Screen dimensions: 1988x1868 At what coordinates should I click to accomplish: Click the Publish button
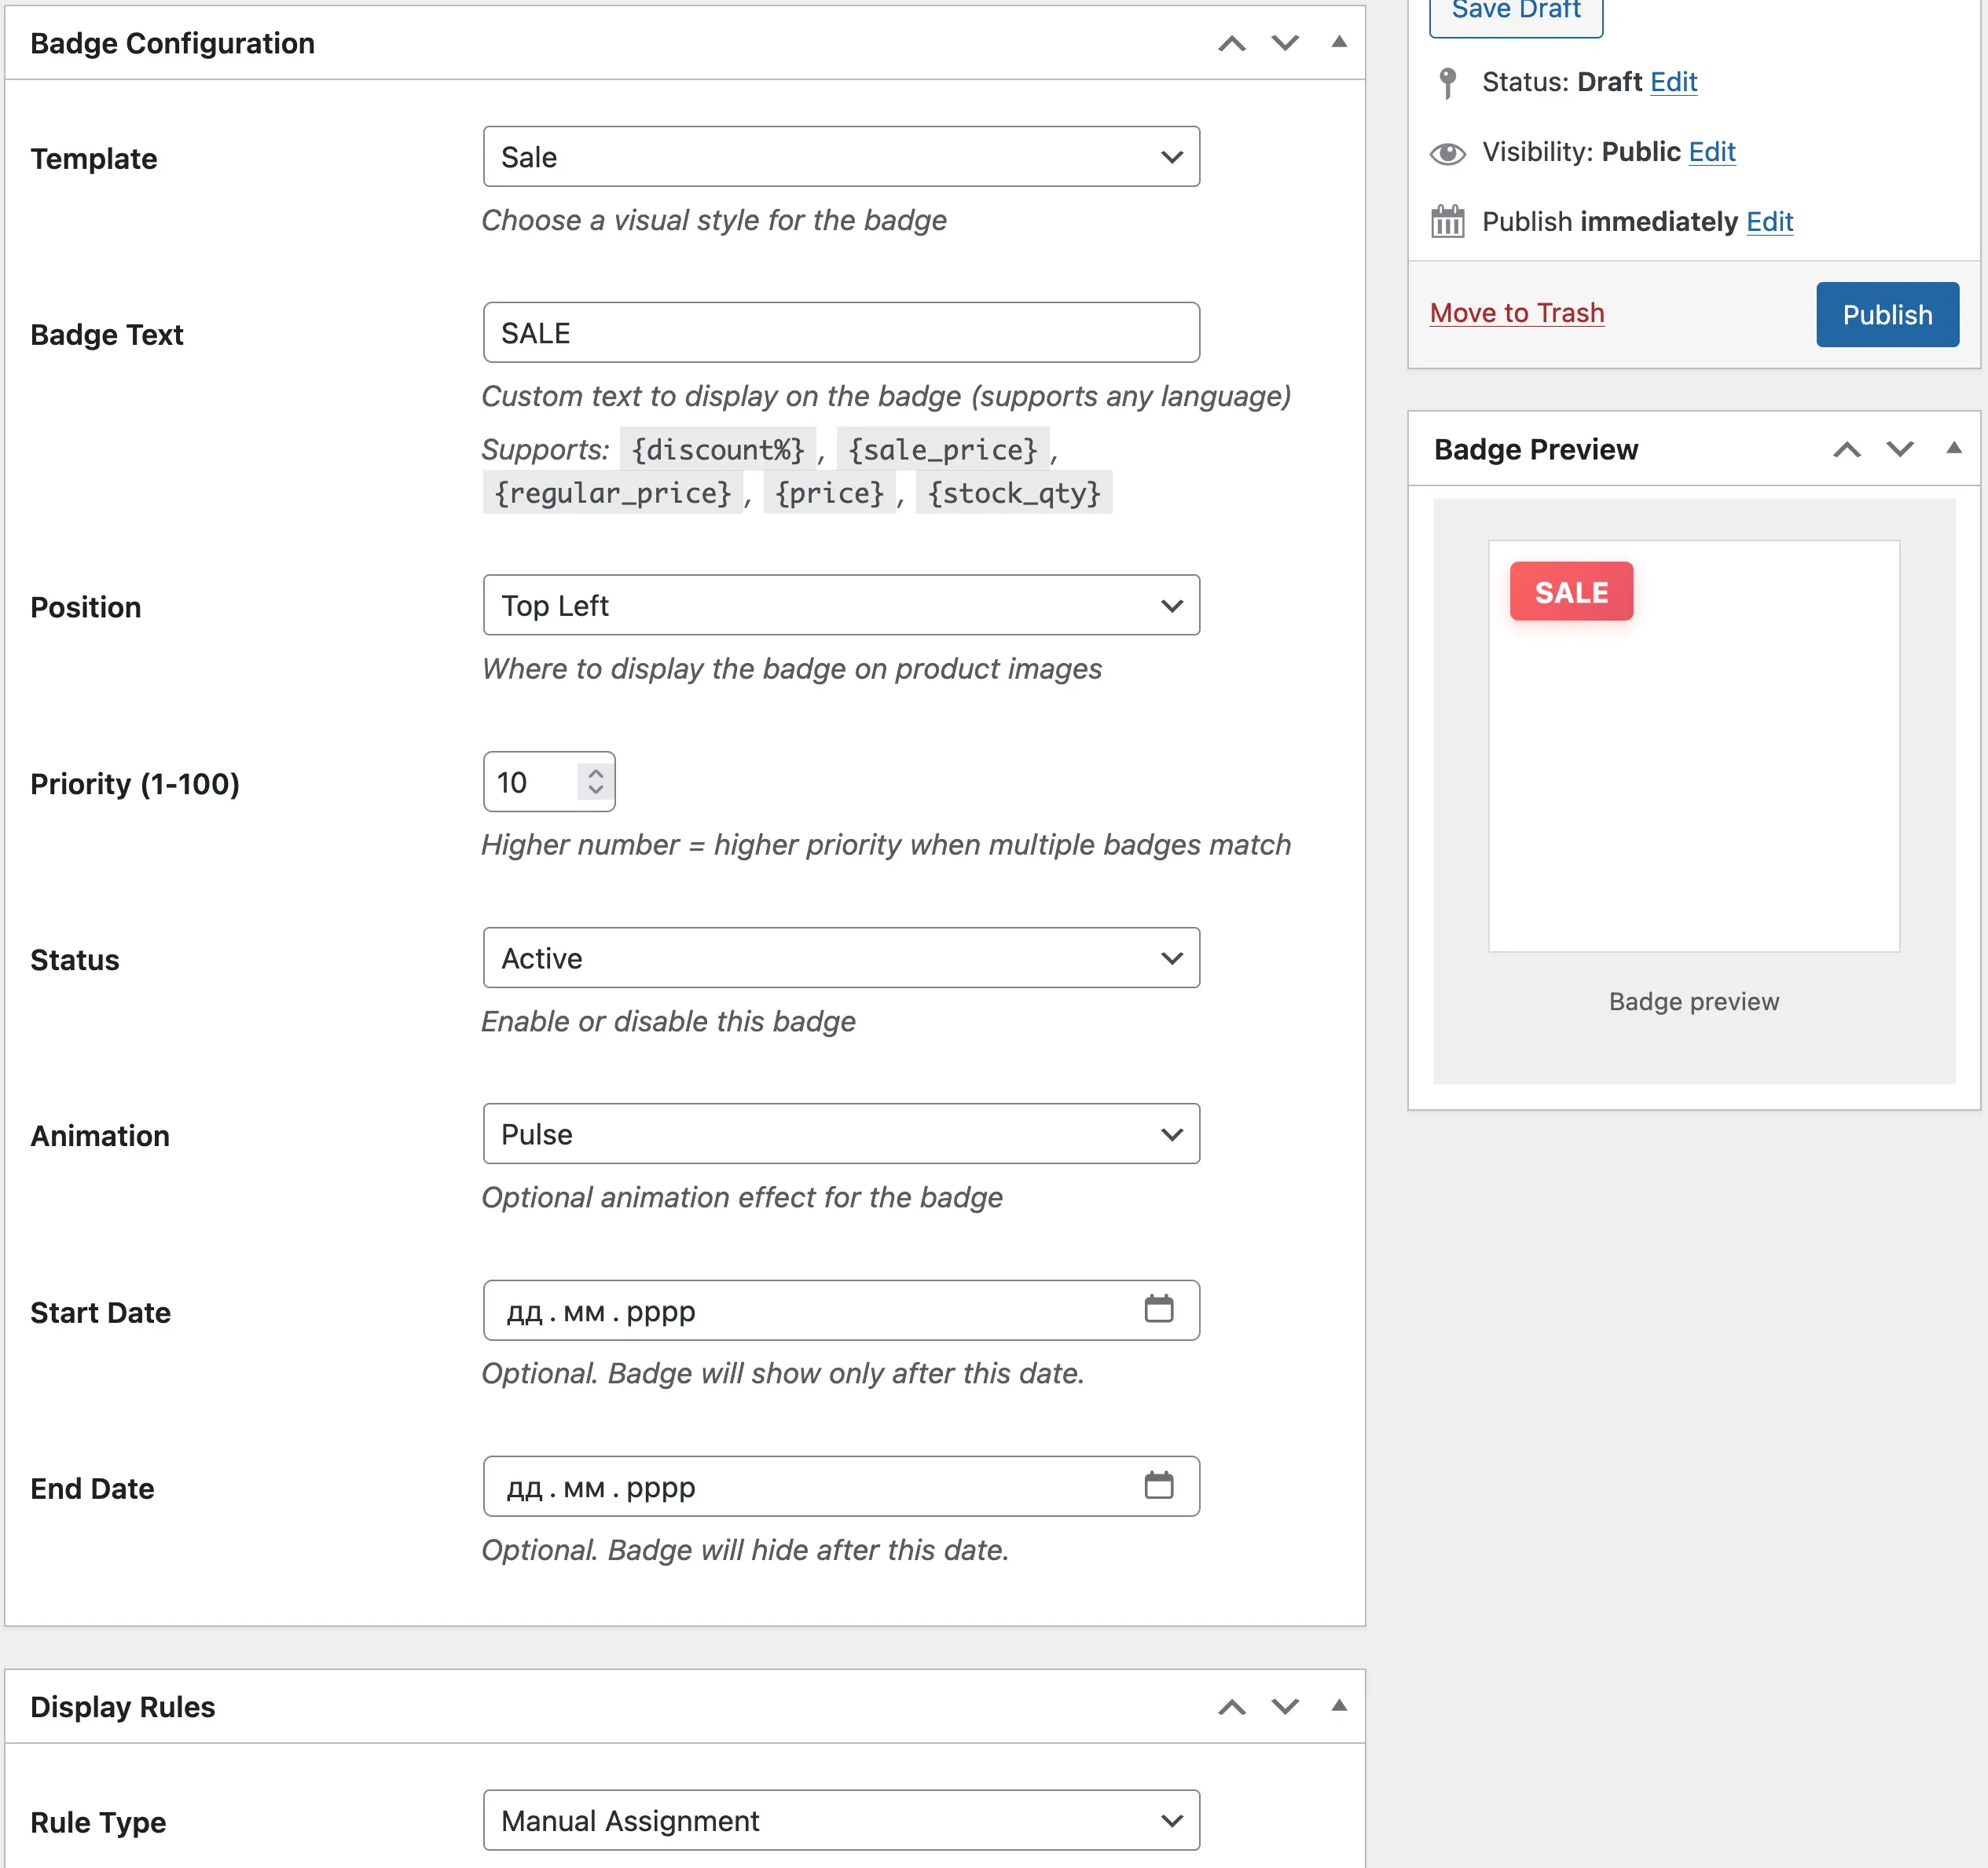tap(1886, 315)
